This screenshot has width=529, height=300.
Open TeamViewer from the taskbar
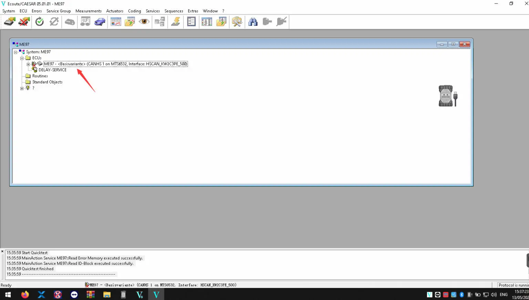tap(74, 294)
